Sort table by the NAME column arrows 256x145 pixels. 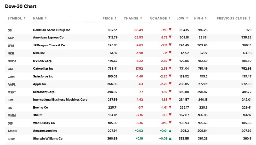46,18
